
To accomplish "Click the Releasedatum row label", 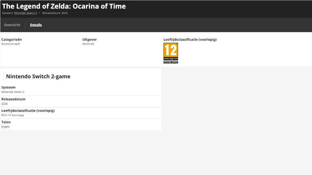I will [13, 99].
